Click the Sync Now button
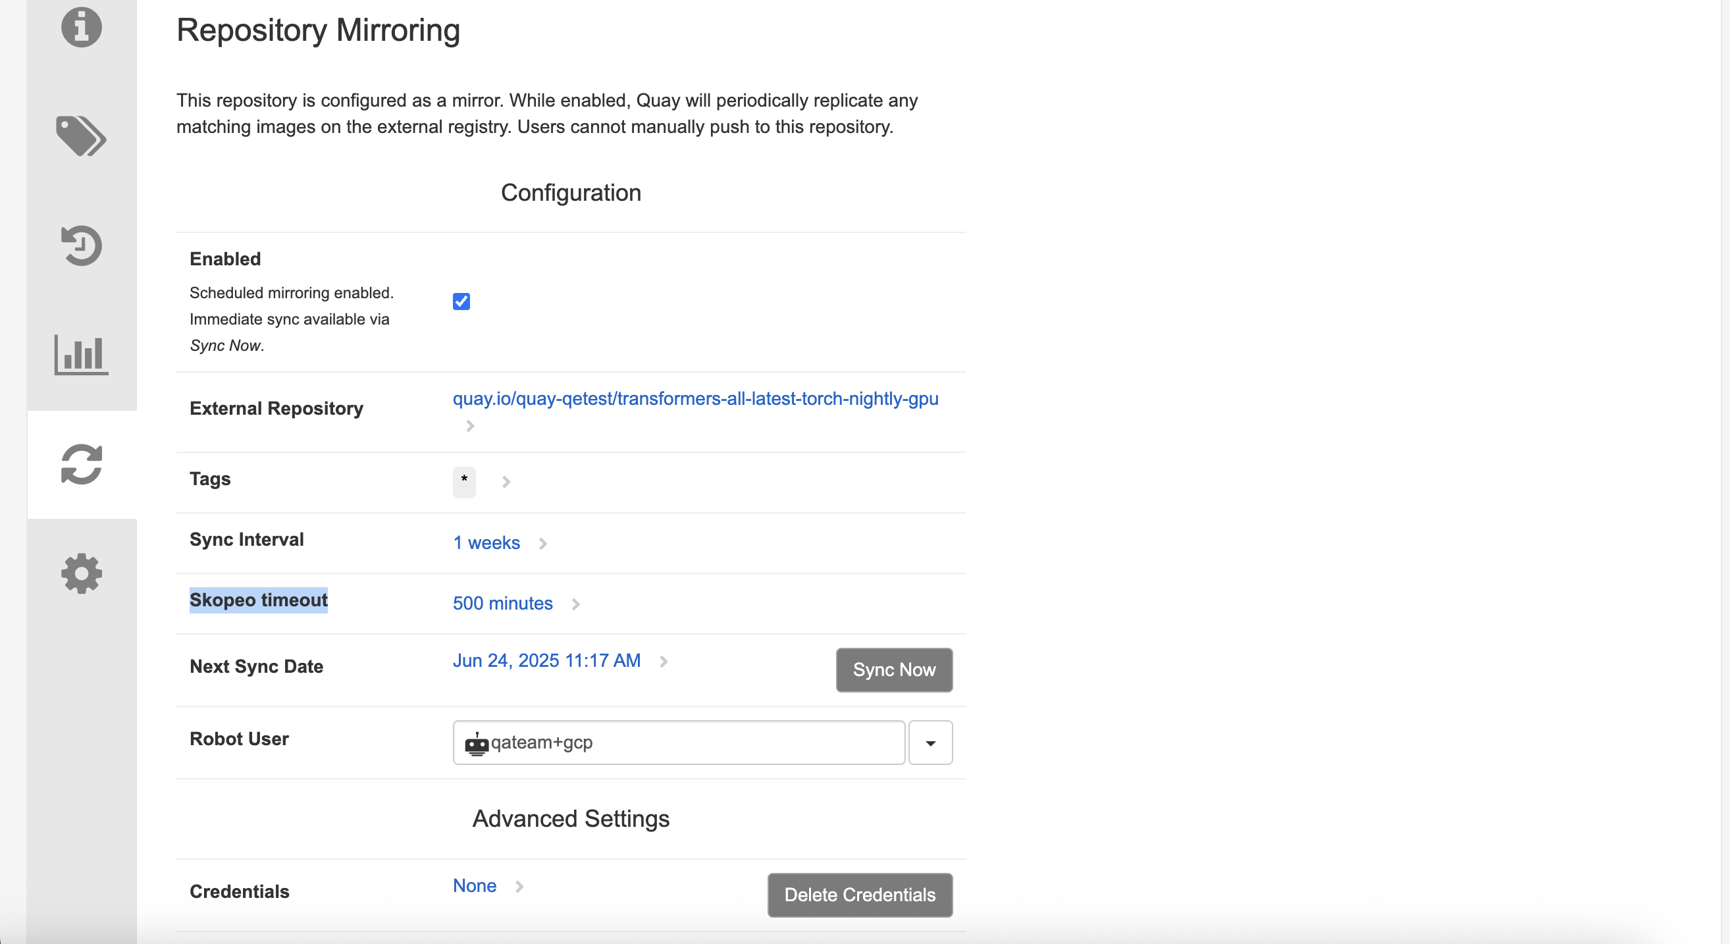Screen dimensions: 1730x944 pyautogui.click(x=894, y=670)
